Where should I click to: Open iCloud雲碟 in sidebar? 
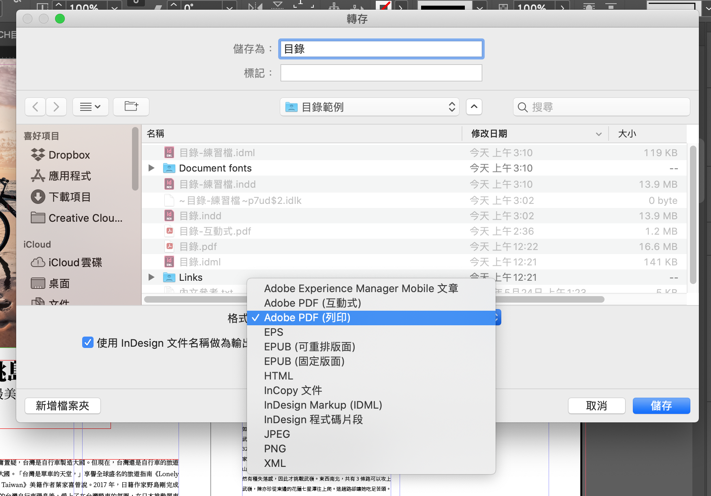tap(75, 263)
